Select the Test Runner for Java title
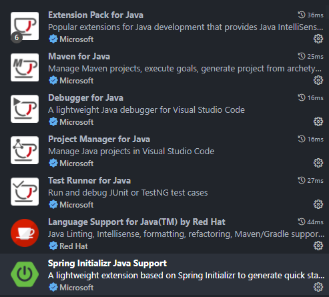 [89, 181]
